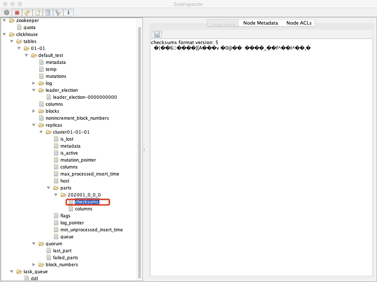Select leader_election-0000000000 node
This screenshot has width=377, height=282.
click(x=85, y=97)
